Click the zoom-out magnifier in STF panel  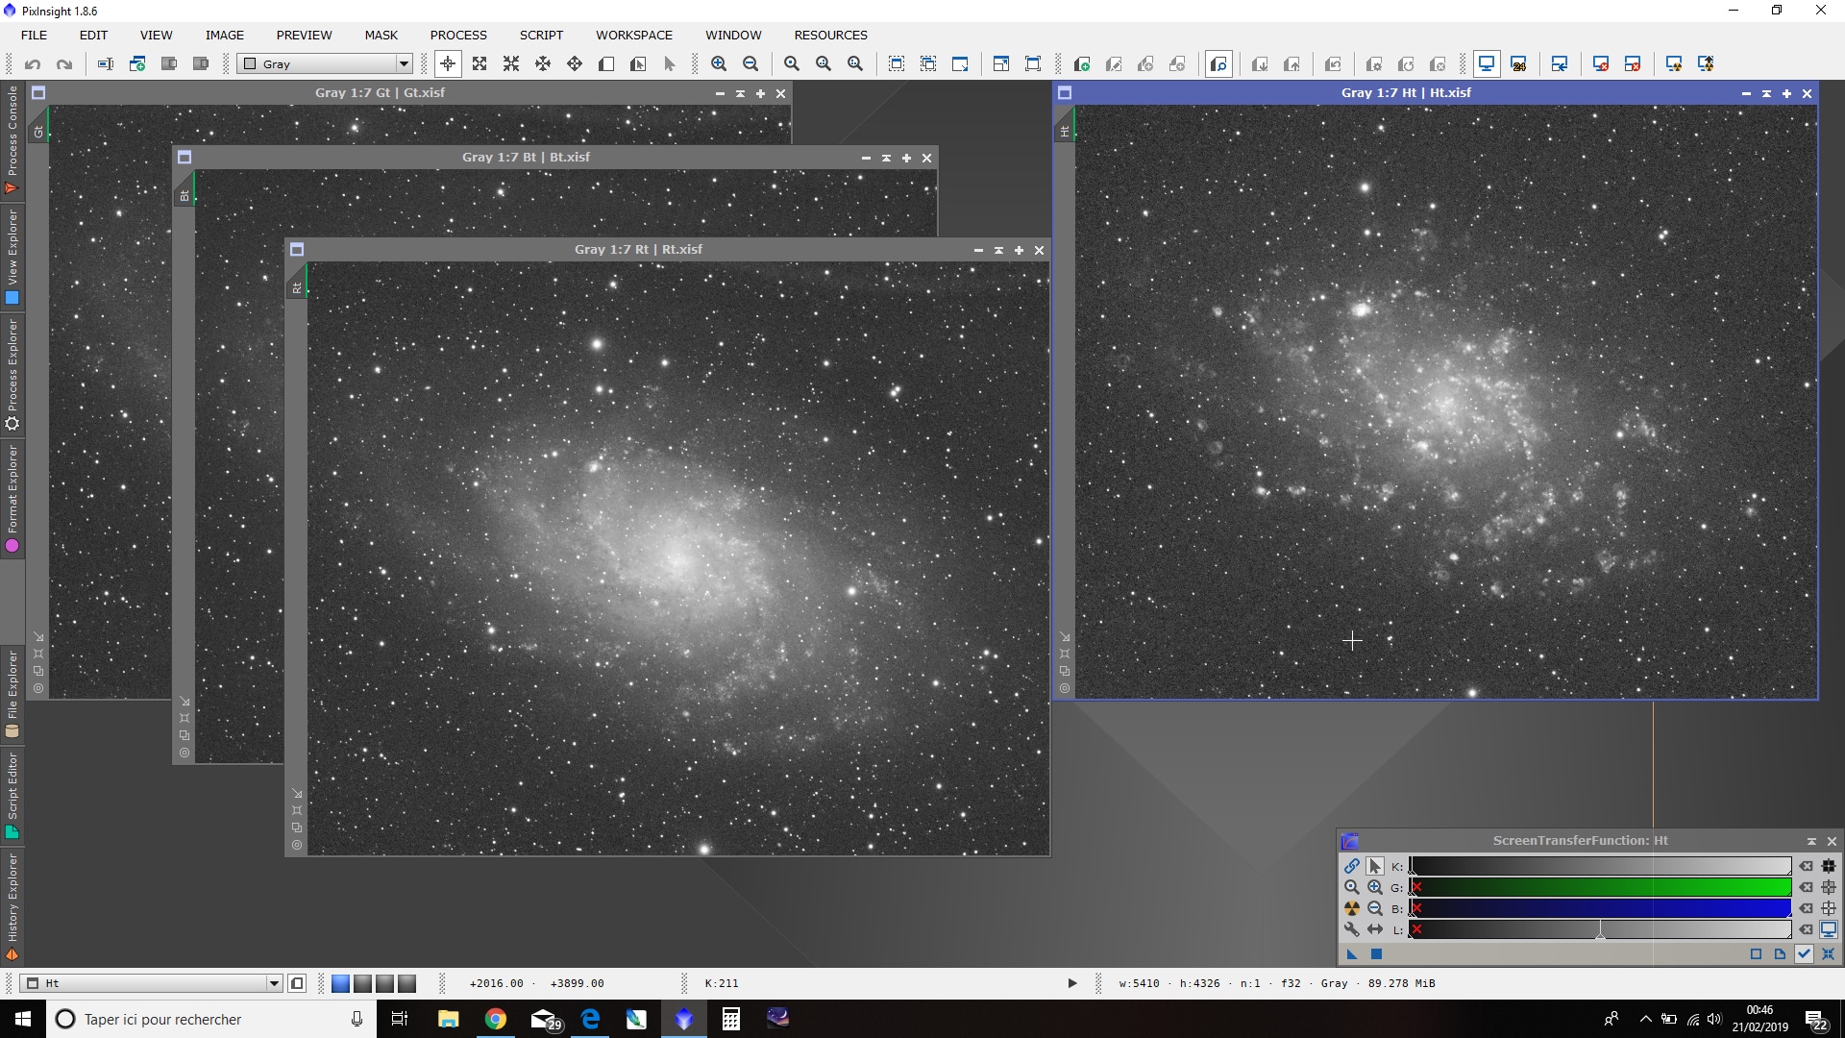1375,908
